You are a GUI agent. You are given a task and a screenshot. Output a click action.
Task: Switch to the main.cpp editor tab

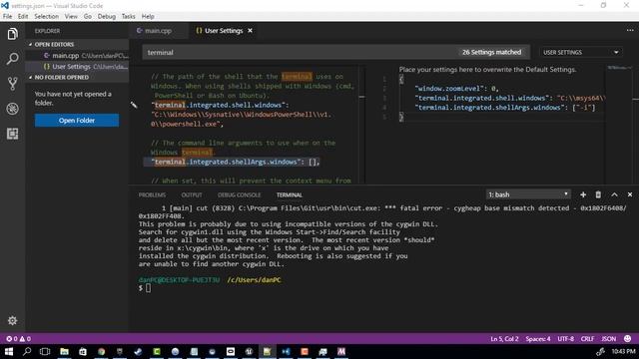(159, 31)
